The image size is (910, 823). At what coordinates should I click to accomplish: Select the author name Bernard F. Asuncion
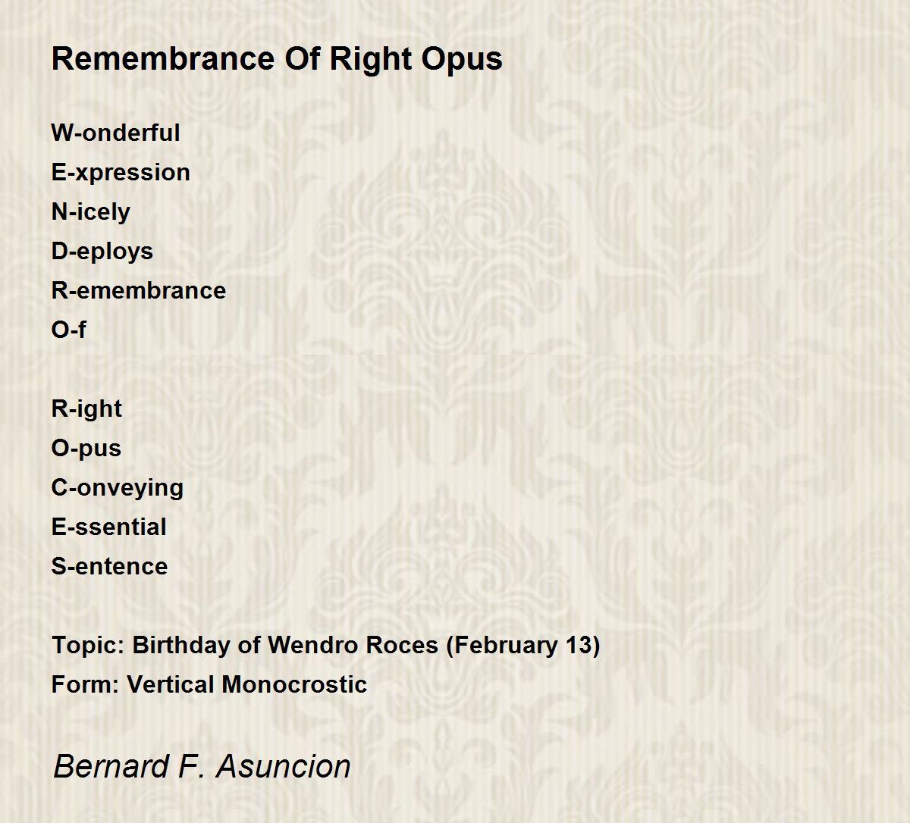point(202,766)
